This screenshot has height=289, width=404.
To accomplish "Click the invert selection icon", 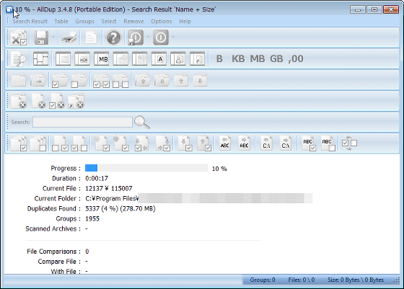I will coord(349,143).
